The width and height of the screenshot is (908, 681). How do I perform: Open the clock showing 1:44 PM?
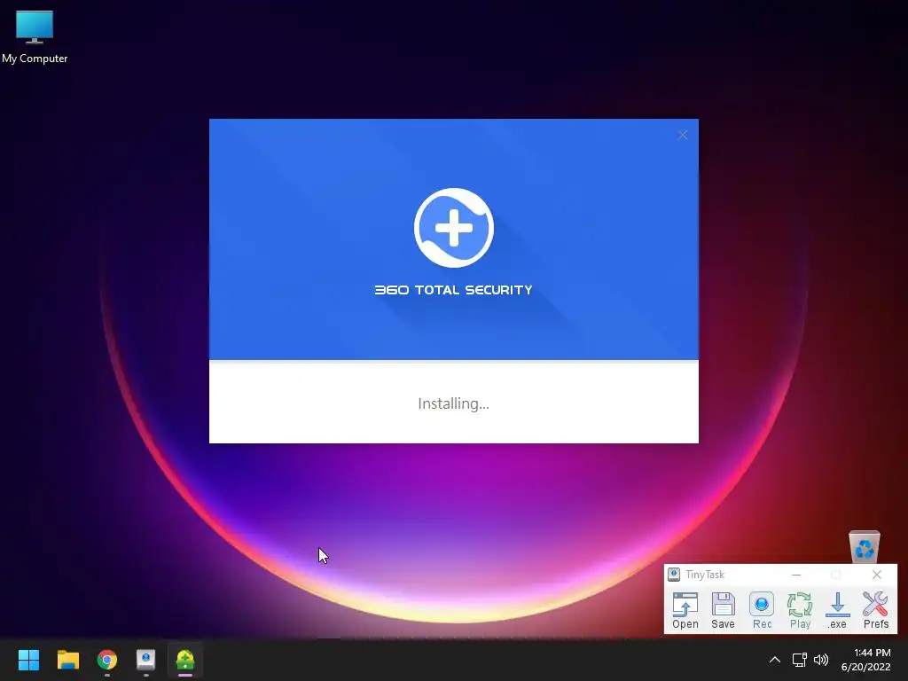click(865, 660)
